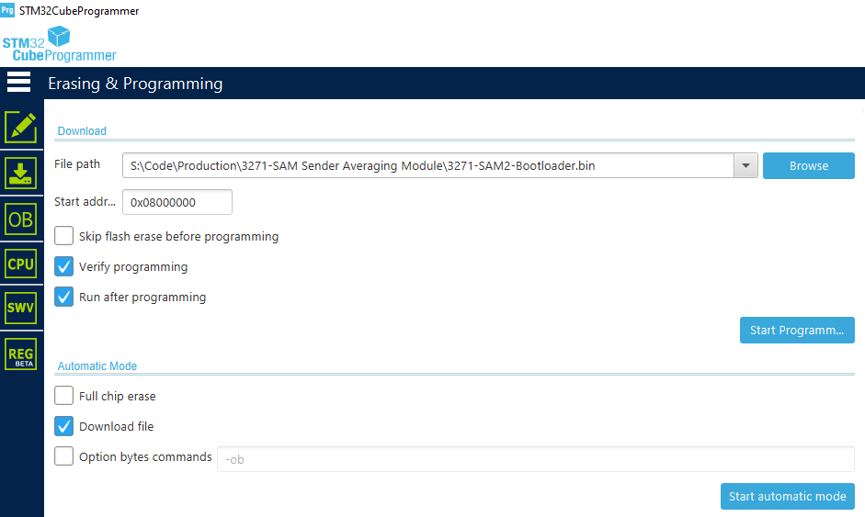Enable Option bytes commands checkbox
This screenshot has width=865, height=517.
click(64, 456)
